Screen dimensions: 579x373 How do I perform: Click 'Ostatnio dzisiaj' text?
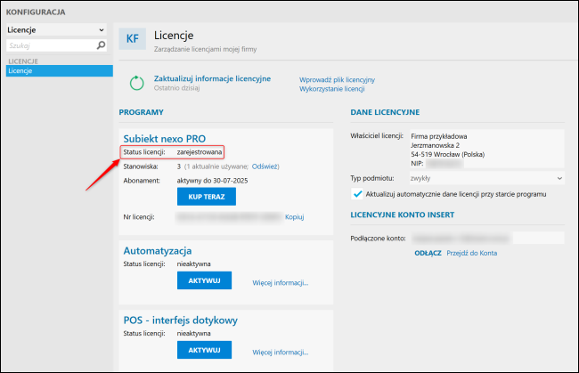(x=177, y=88)
